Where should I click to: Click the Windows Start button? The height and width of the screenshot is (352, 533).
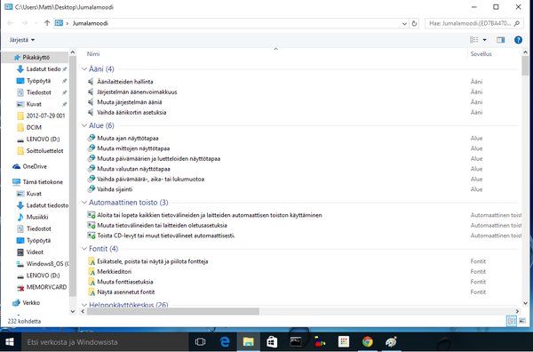pos(10,342)
